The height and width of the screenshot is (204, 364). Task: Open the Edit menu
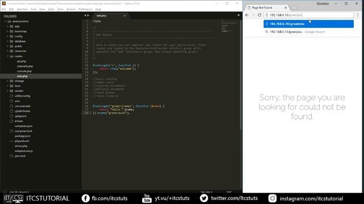coord(11,9)
